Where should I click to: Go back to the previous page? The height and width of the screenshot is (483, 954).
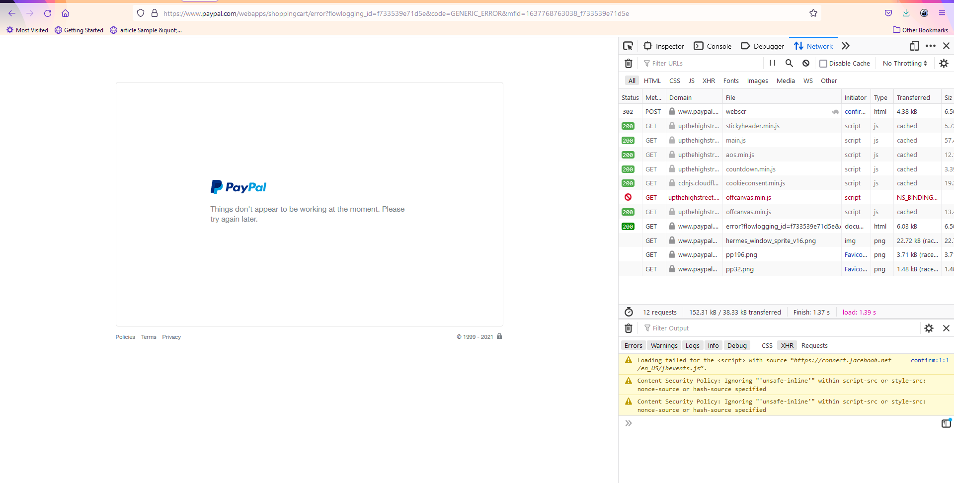(12, 13)
